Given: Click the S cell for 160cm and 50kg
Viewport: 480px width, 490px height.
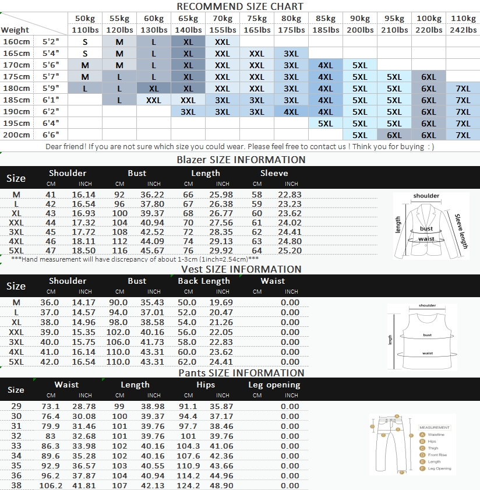Looking at the screenshot, I should coord(85,41).
